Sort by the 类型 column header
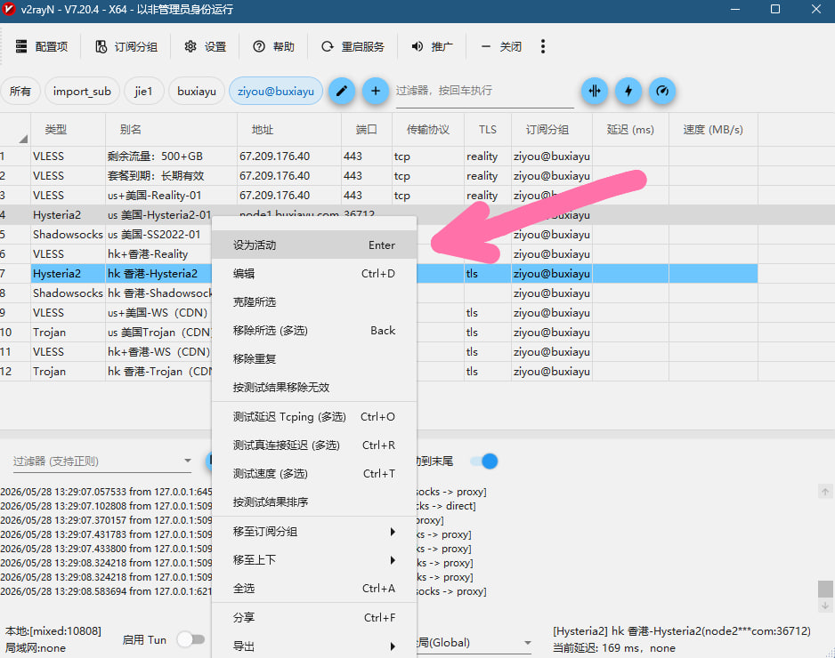The image size is (835, 658). [x=69, y=129]
